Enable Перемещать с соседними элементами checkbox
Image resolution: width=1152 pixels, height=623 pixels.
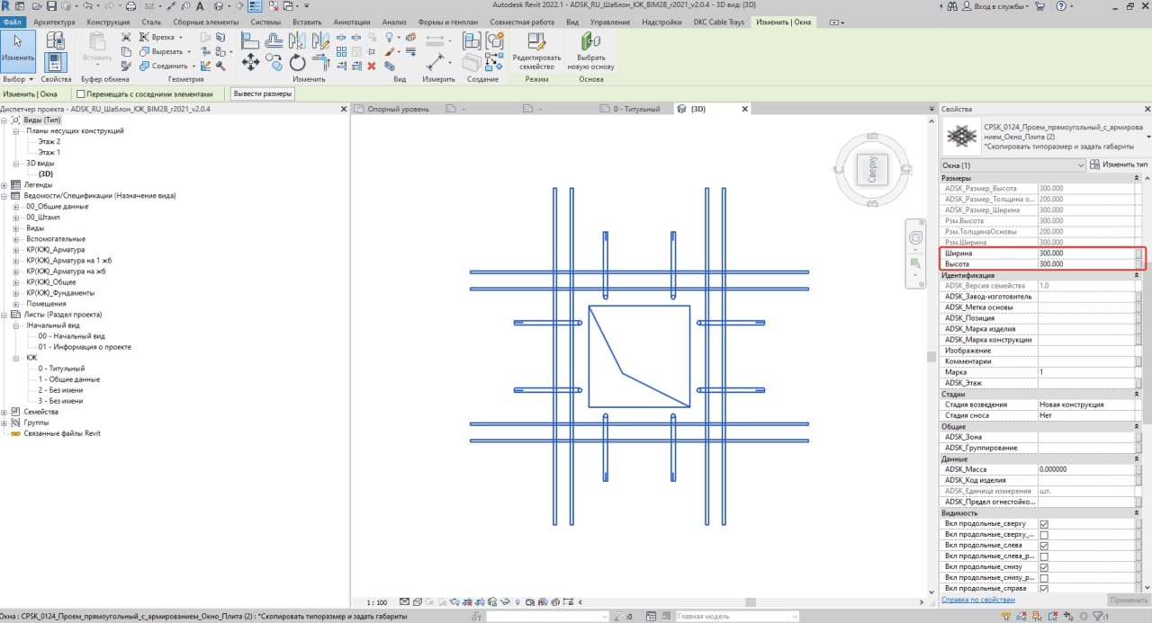click(x=81, y=94)
